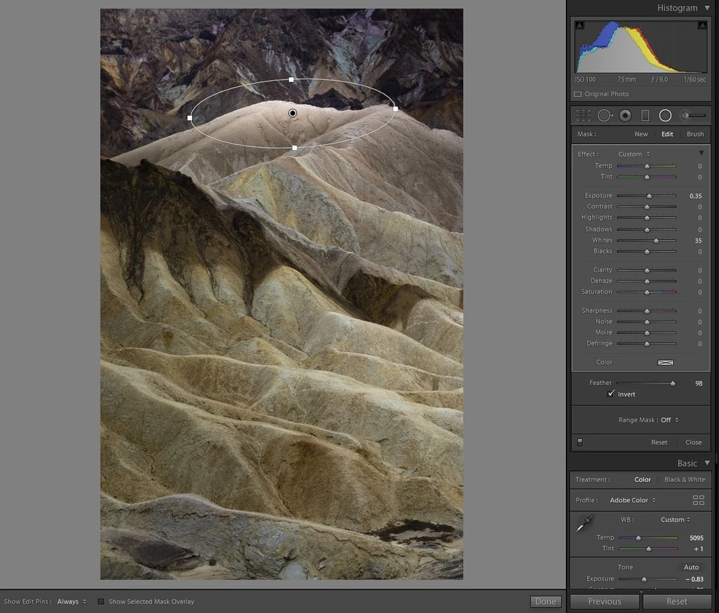Click the bottom Reset button

(x=677, y=602)
